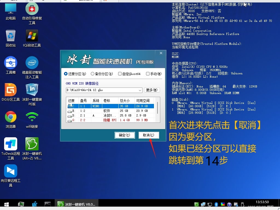Viewport: 280px width, 210px height.
Task: Click the 冰封一键装机 taskbar button
Action: tap(77, 204)
